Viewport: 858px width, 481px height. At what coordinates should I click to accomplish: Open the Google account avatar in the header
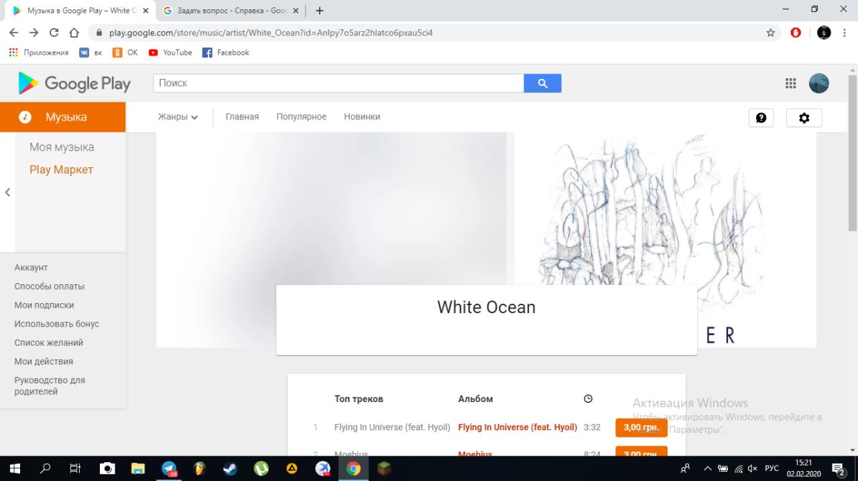pos(819,83)
